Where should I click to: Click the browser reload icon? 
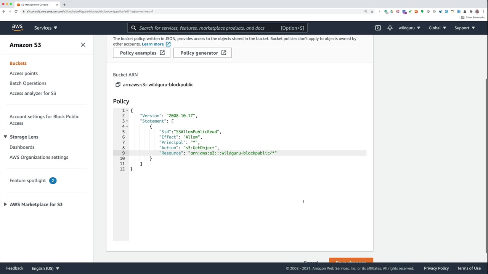click(x=16, y=11)
